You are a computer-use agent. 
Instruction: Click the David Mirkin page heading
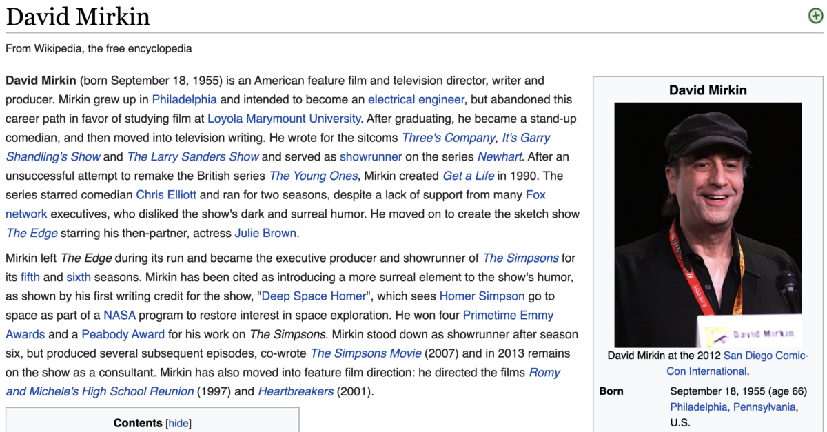click(x=78, y=17)
